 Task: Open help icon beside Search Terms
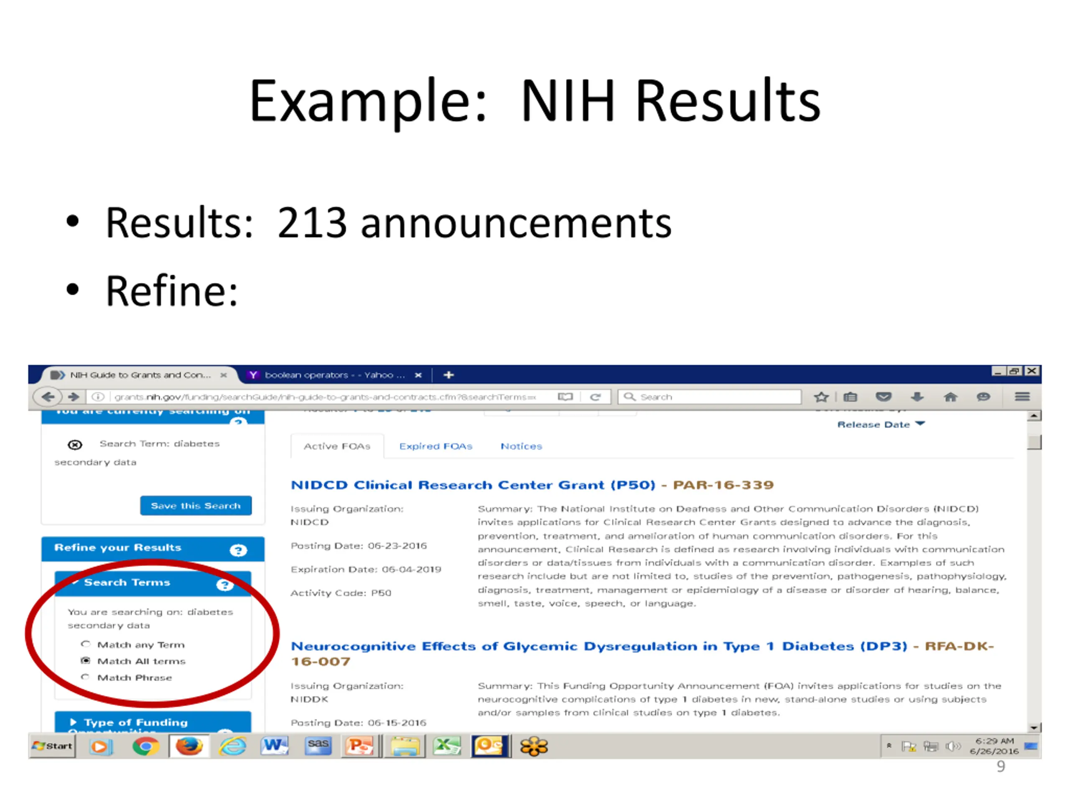coord(224,585)
